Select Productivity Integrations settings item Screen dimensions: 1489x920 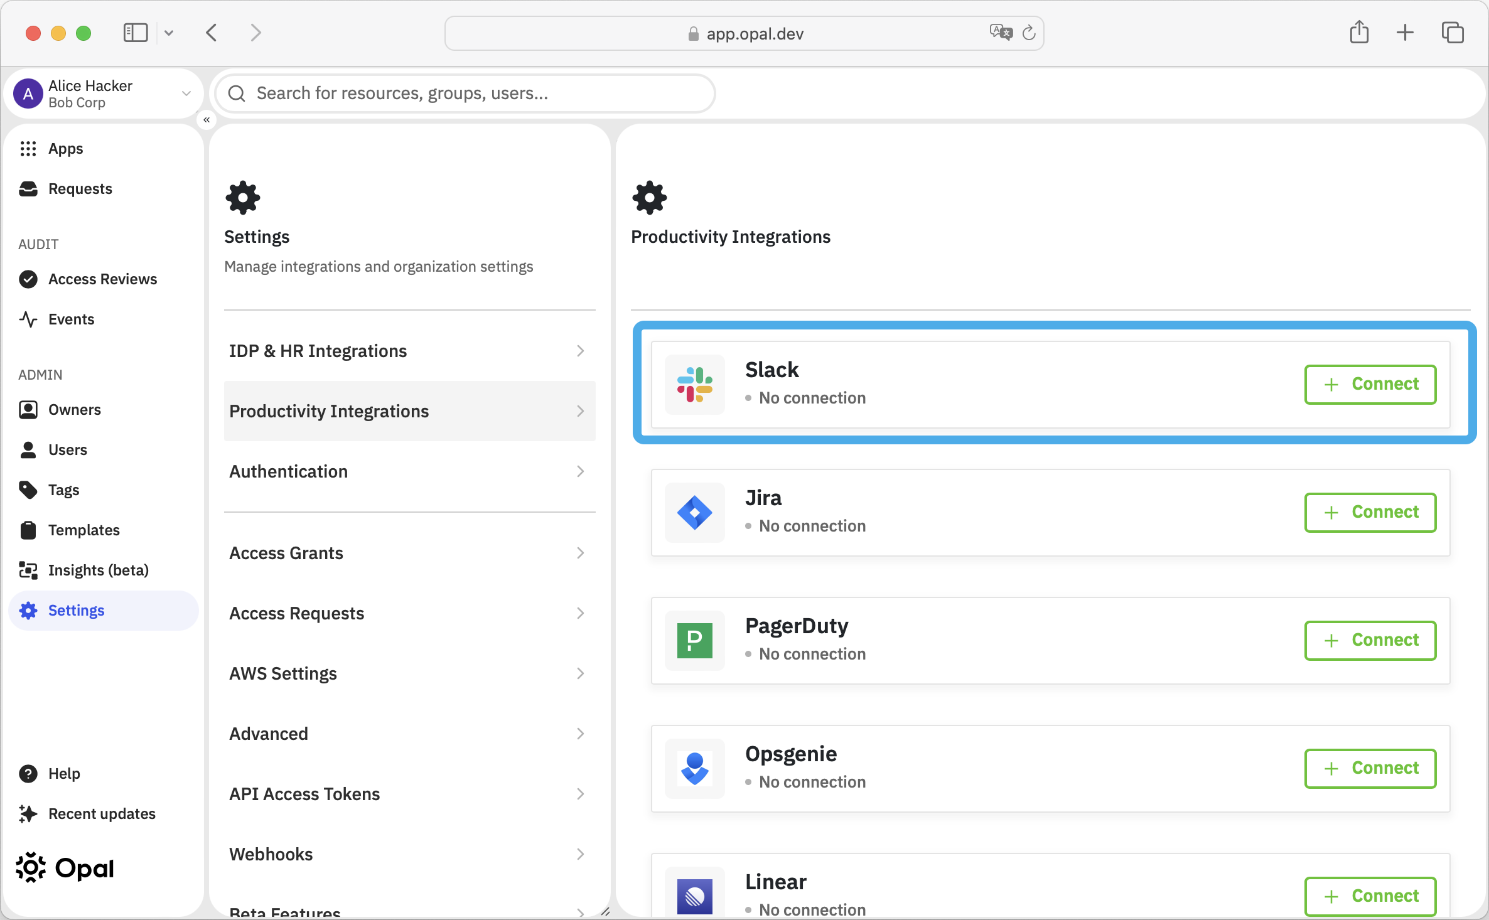click(x=409, y=411)
